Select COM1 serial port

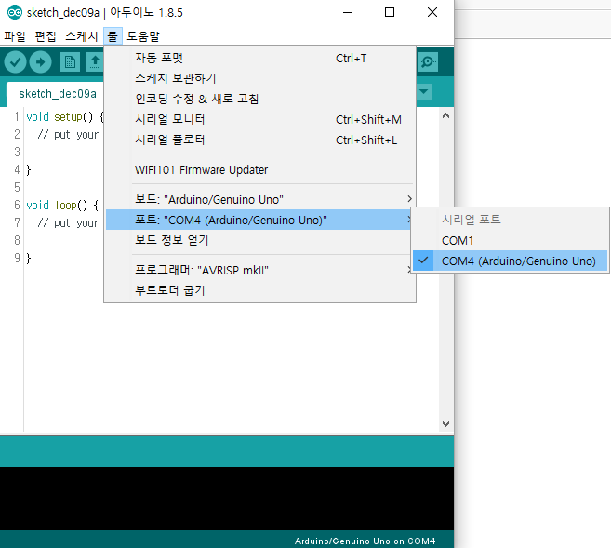pyautogui.click(x=510, y=240)
